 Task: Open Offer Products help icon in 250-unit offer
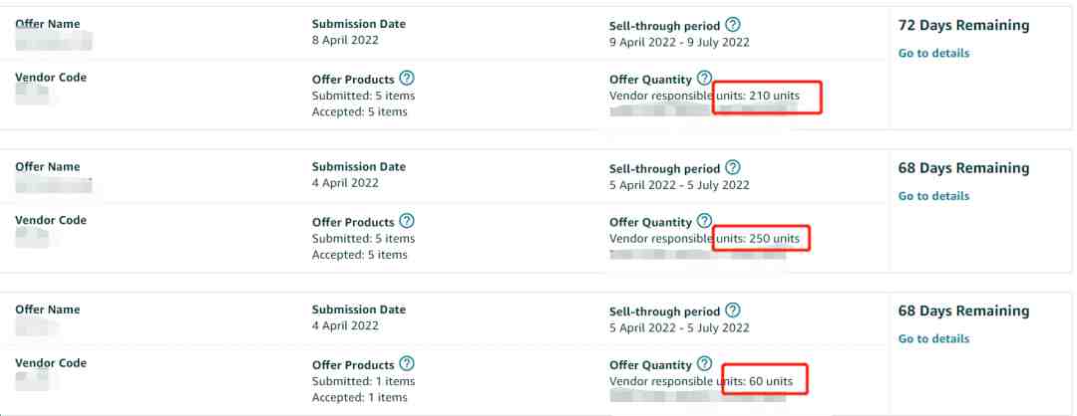coord(407,221)
